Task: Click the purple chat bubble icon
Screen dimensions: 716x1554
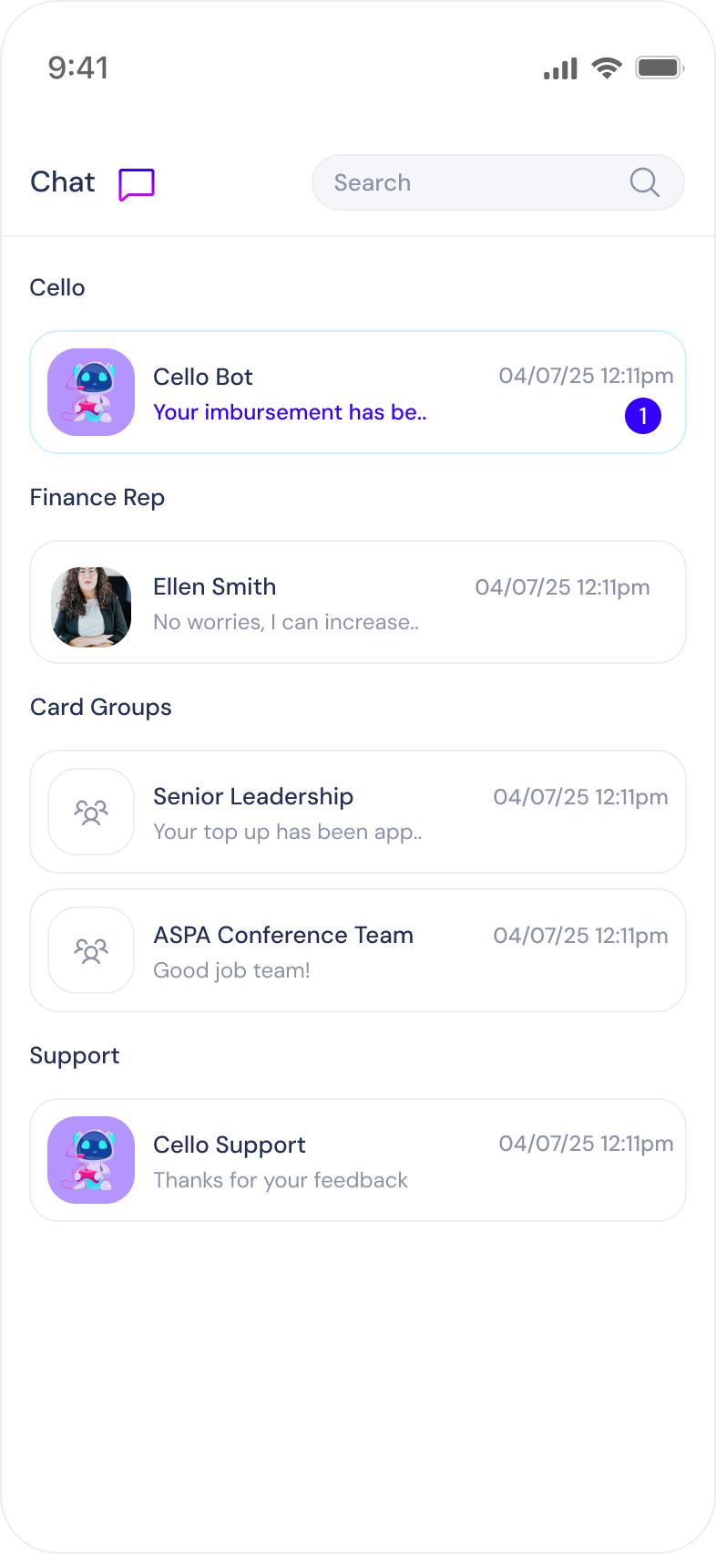Action: click(x=137, y=184)
